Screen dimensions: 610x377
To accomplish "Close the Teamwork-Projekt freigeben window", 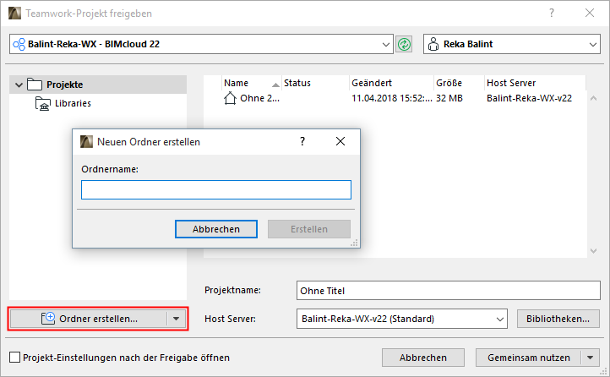I will (590, 13).
